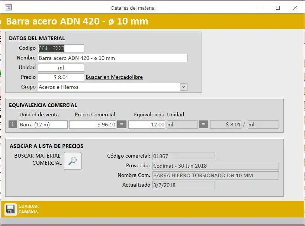This screenshot has width=305, height=226.
Task: Click the first equals sign button
Action: (122, 125)
